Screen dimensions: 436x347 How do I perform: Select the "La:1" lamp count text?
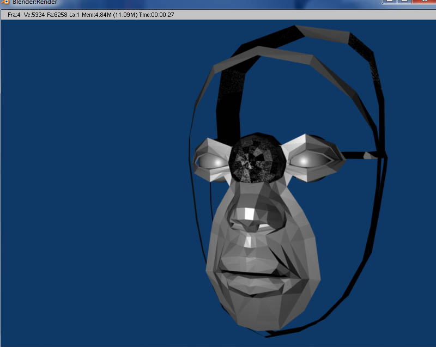tap(74, 15)
